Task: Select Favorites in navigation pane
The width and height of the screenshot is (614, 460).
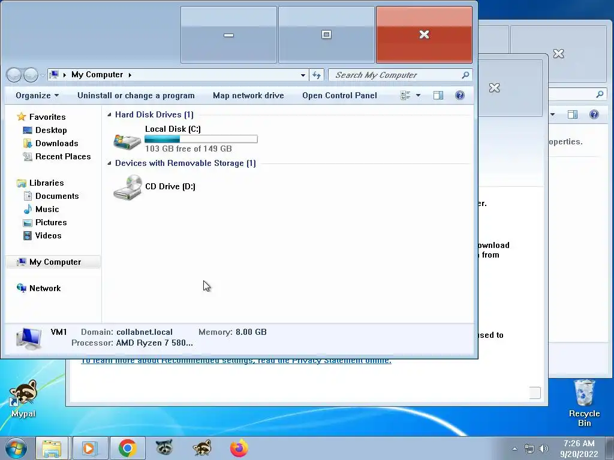Action: tap(47, 117)
